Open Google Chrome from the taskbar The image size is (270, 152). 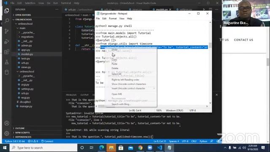tap(140, 148)
